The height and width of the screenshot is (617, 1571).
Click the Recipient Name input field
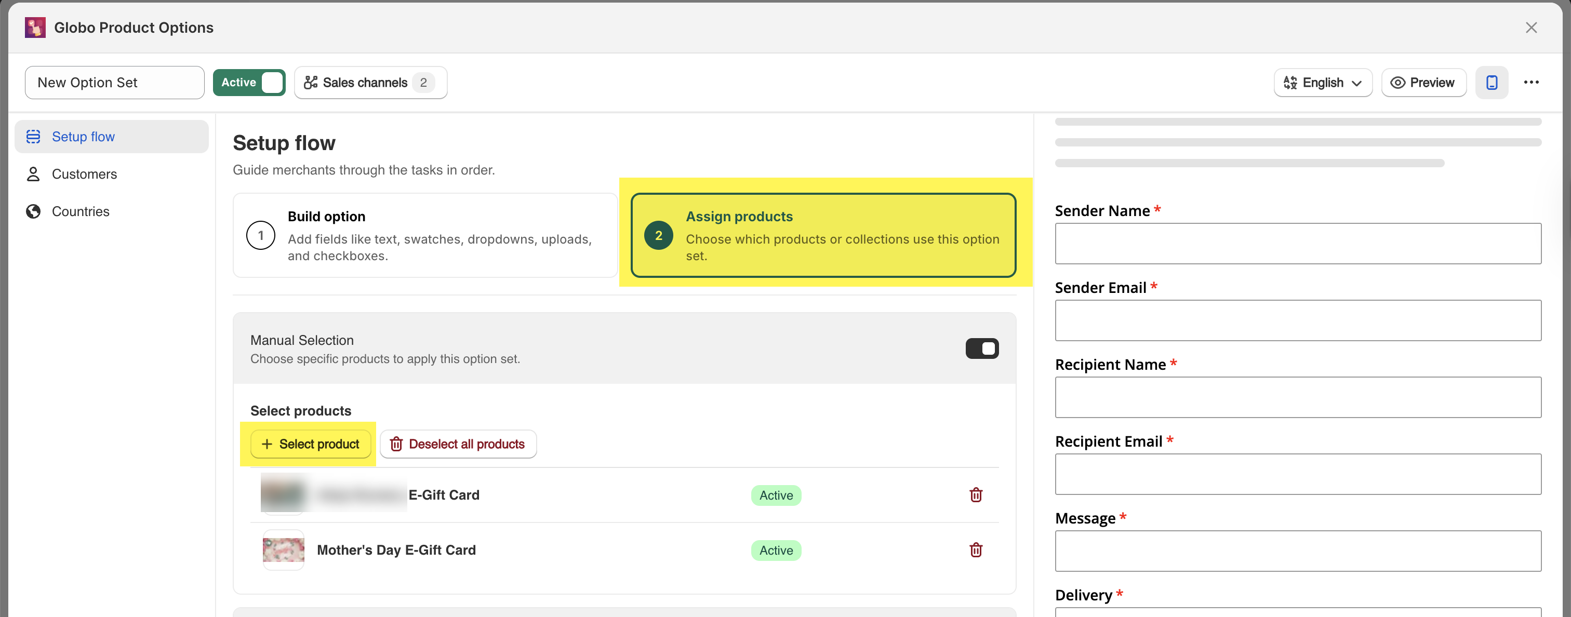[1298, 397]
